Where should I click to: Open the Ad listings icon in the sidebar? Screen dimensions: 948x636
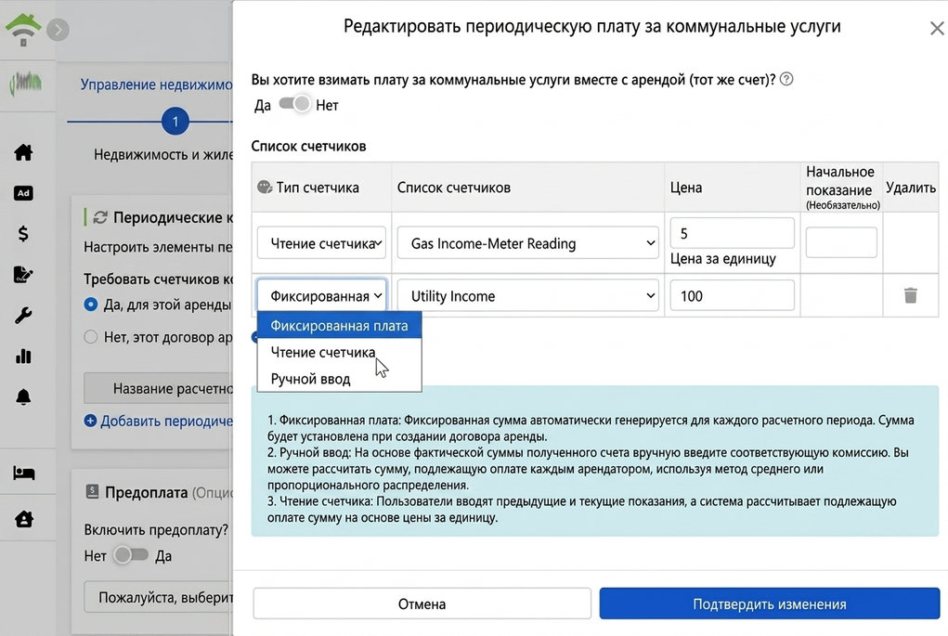(23, 193)
